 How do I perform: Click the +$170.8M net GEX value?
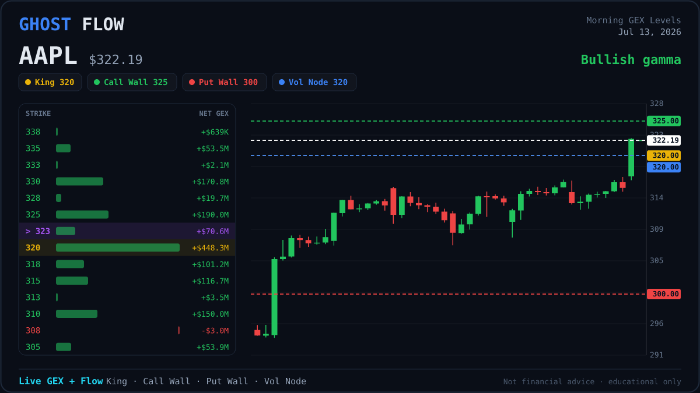tap(211, 182)
